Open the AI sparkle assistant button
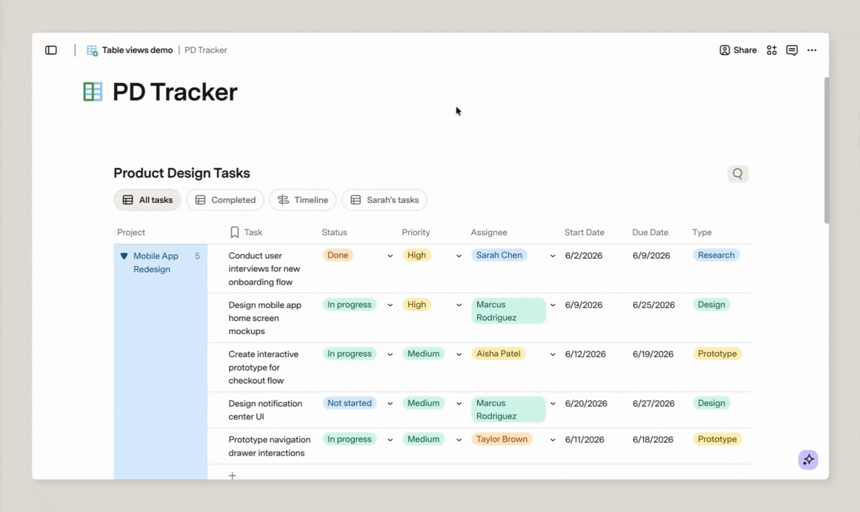Viewport: 860px width, 512px height. tap(808, 460)
